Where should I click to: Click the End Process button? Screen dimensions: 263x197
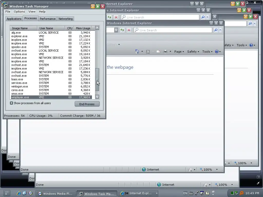pyautogui.click(x=87, y=104)
